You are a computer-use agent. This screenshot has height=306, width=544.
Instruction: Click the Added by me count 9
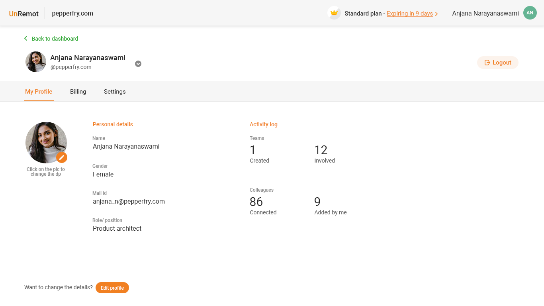(317, 202)
